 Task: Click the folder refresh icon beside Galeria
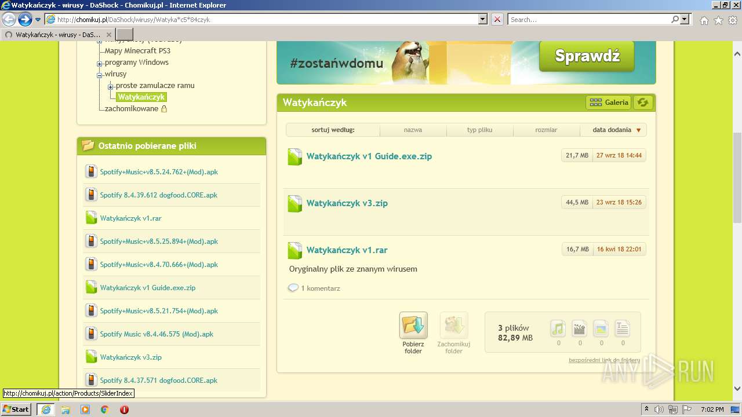(x=642, y=103)
